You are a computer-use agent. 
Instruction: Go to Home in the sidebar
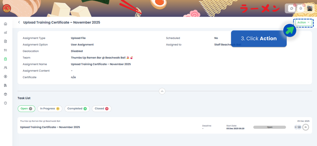(5, 24)
